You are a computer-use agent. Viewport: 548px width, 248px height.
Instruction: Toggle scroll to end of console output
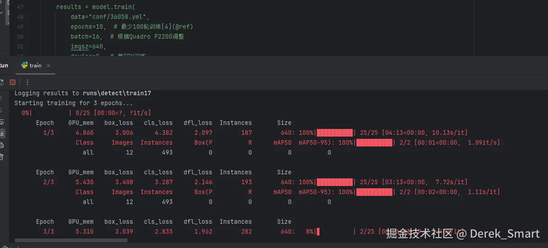click(2, 133)
